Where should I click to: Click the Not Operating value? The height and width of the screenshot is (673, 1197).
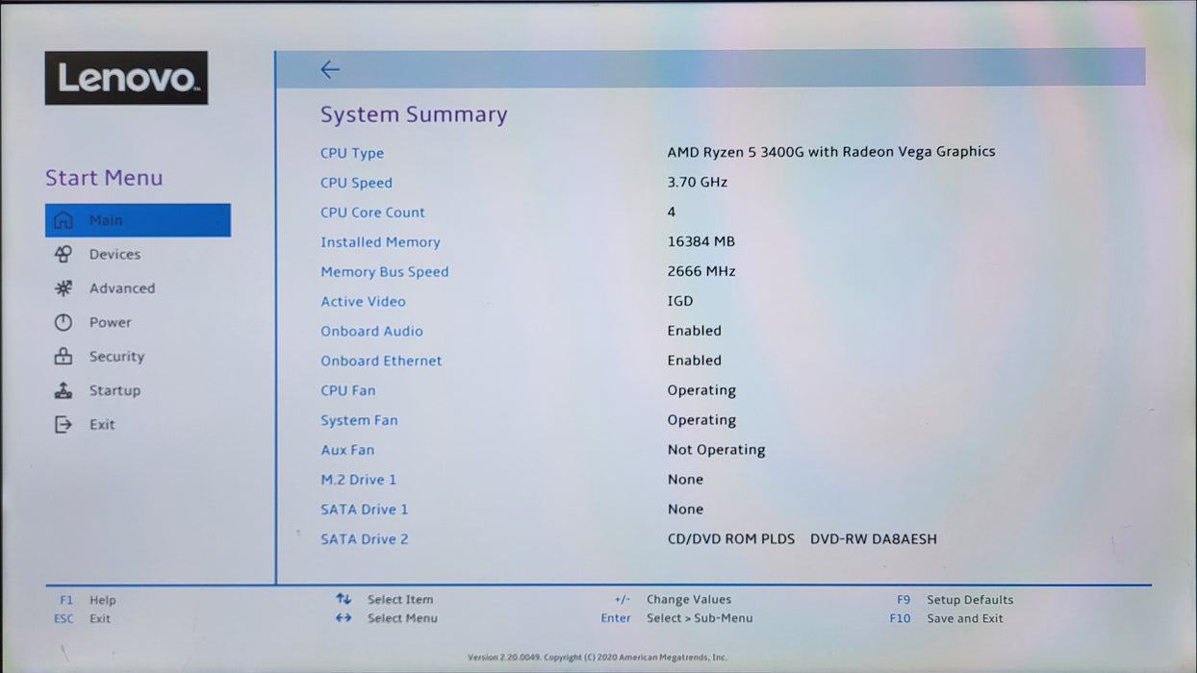coord(717,450)
